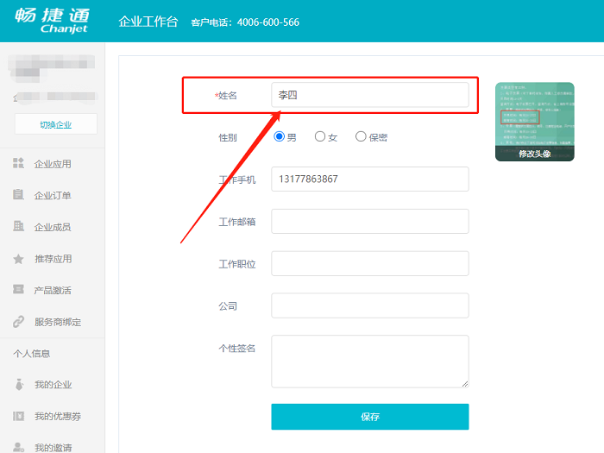This screenshot has width=604, height=453.
Task: Click the 推荐应用 star icon
Action: click(18, 259)
